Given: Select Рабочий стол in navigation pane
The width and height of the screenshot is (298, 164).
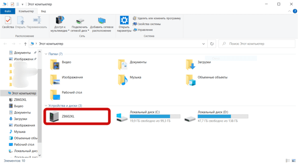Looking at the screenshot, I should tap(22, 145).
